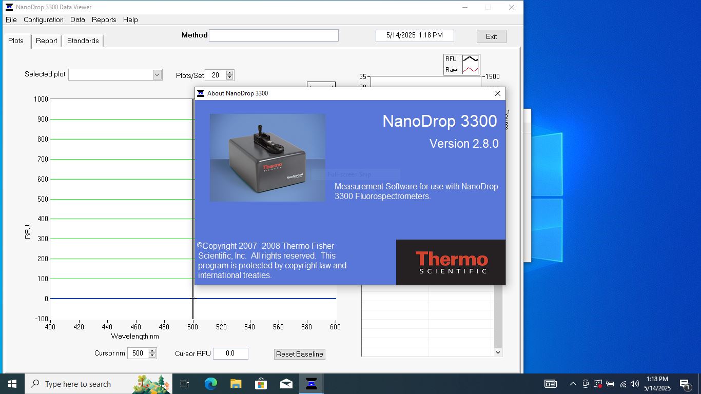Click the hourglass icon on the About dialog
This screenshot has width=701, height=394.
click(200, 93)
